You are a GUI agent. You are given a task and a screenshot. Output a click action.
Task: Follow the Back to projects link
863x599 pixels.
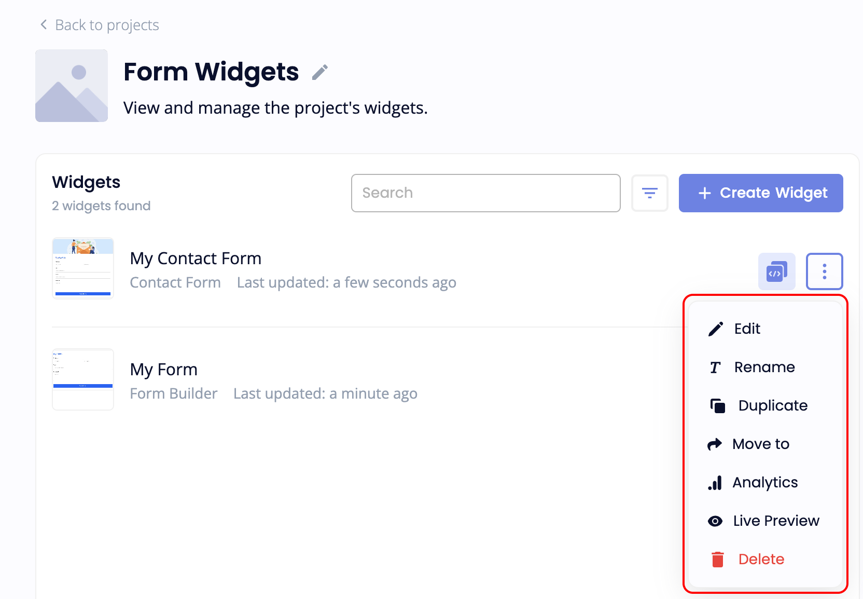106,24
